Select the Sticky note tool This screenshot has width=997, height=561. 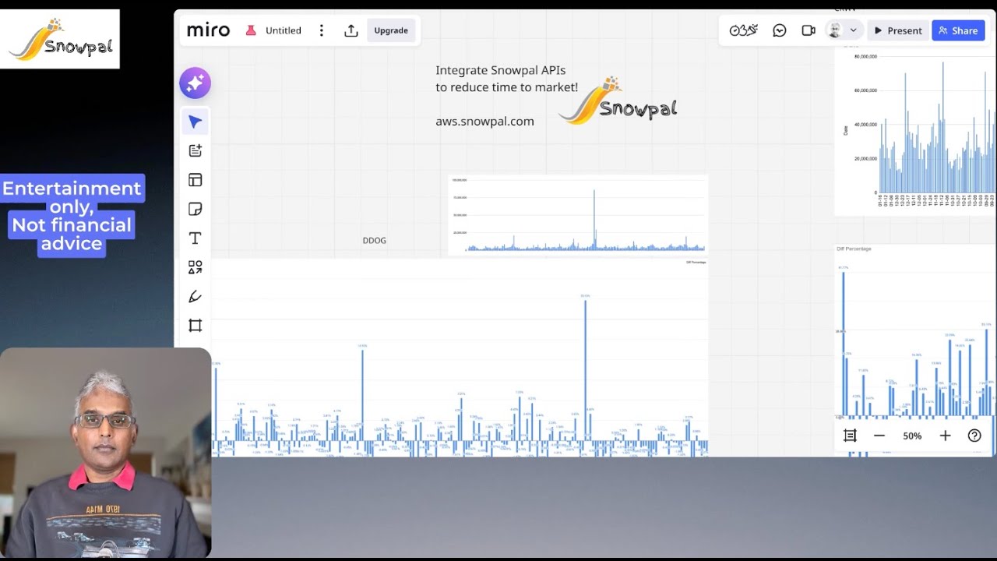click(x=195, y=209)
